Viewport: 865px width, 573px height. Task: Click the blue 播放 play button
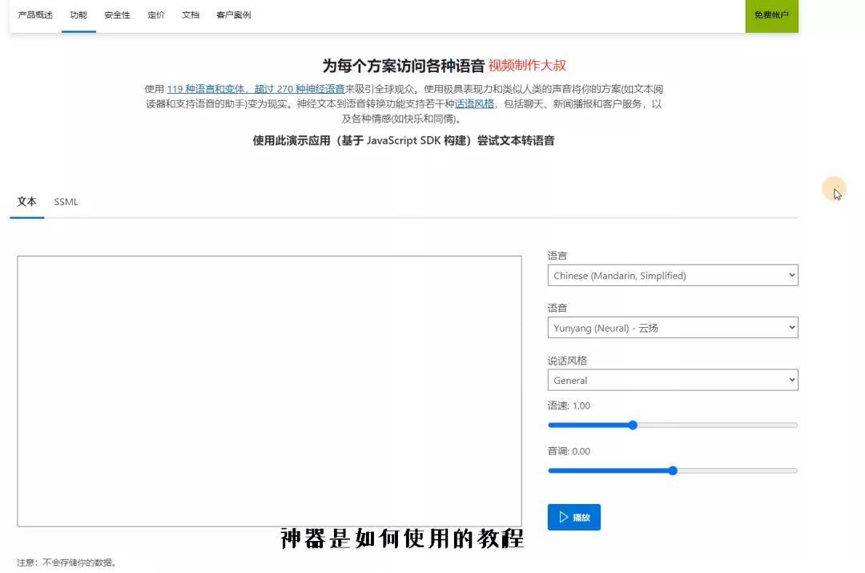point(573,517)
